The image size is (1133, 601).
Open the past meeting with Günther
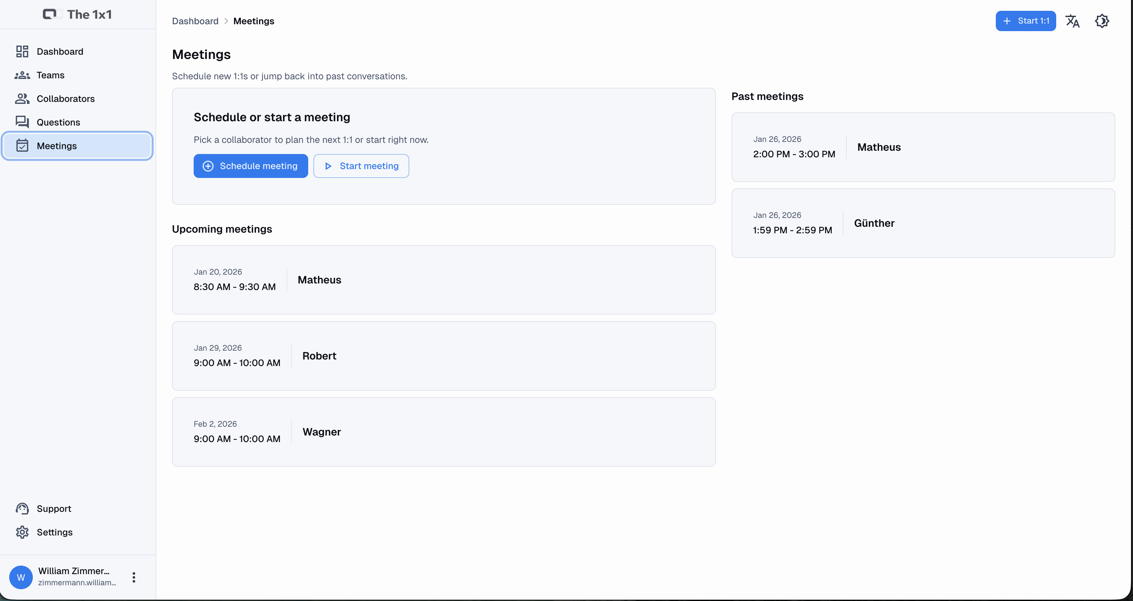923,223
